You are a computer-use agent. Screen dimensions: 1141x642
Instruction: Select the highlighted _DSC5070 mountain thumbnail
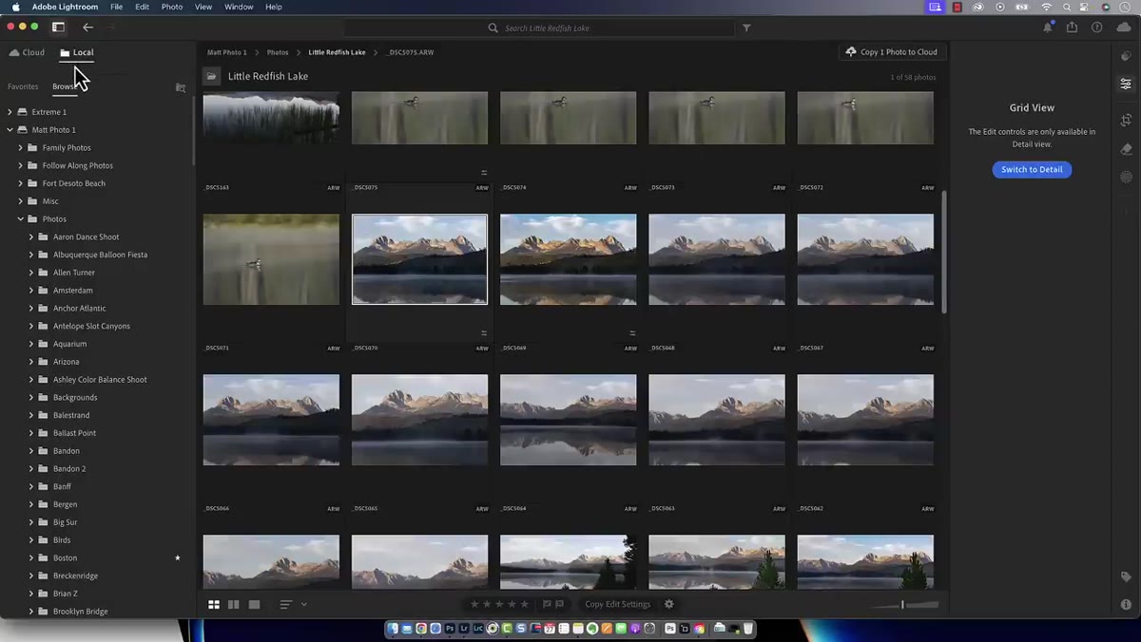tap(419, 259)
